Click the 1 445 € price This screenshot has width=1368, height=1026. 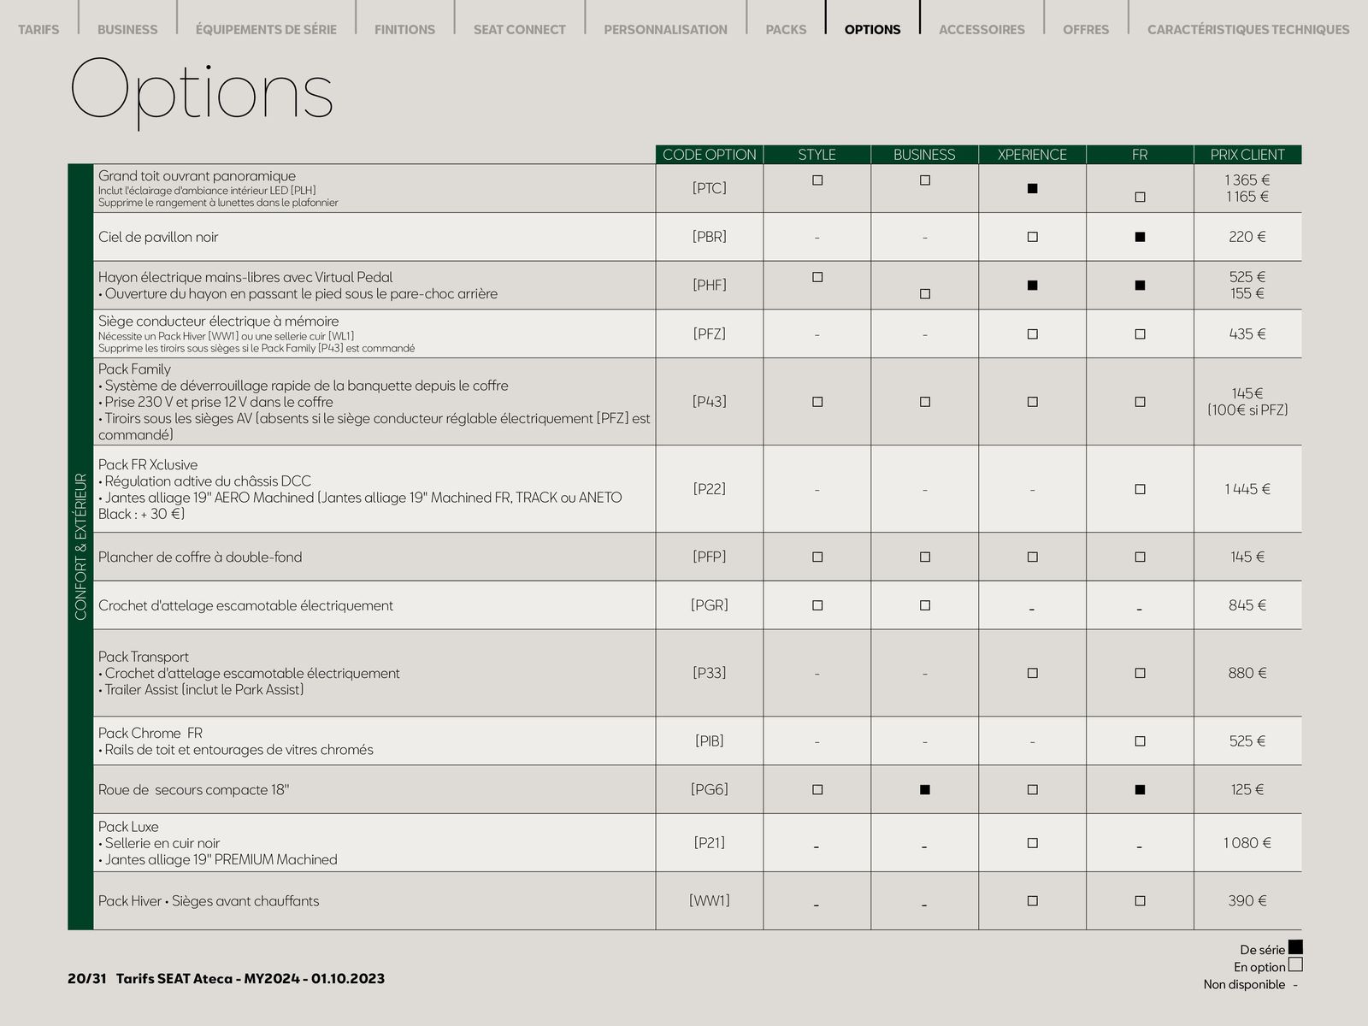1247,489
